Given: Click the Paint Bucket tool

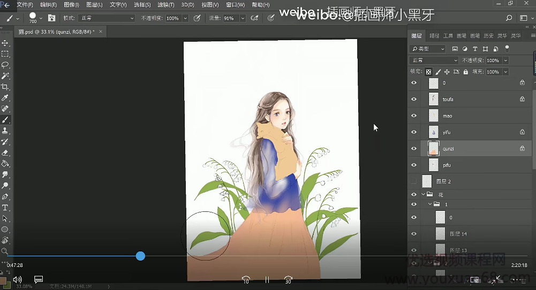Looking at the screenshot, I should 5,164.
